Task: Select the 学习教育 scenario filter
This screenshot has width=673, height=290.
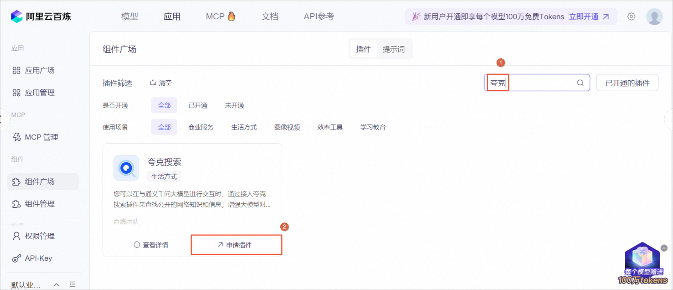Action: click(373, 127)
